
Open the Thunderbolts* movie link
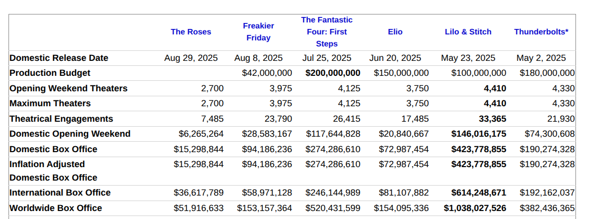click(x=541, y=32)
